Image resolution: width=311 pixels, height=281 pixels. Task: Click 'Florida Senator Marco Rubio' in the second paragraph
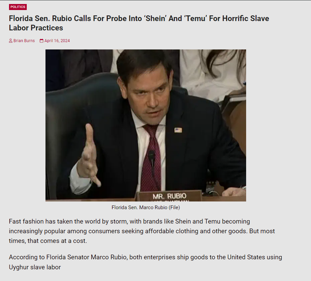[x=86, y=257]
